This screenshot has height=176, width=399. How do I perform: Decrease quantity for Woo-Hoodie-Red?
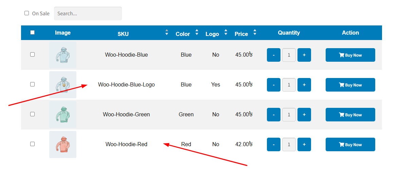pos(274,144)
